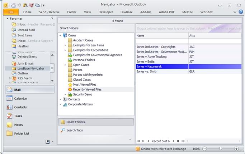The image size is (245, 154).
Task: Open the File tab
Action: 11,12
